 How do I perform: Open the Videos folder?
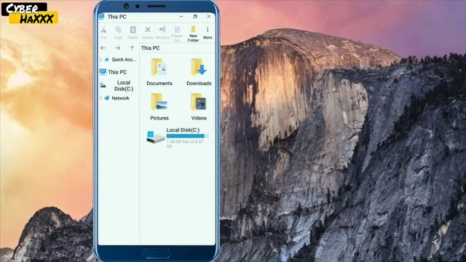point(199,107)
